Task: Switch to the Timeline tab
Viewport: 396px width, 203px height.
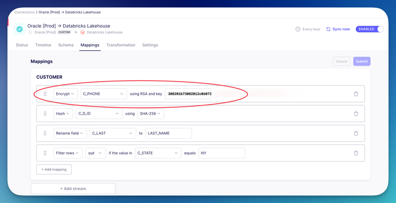Action: coord(43,45)
